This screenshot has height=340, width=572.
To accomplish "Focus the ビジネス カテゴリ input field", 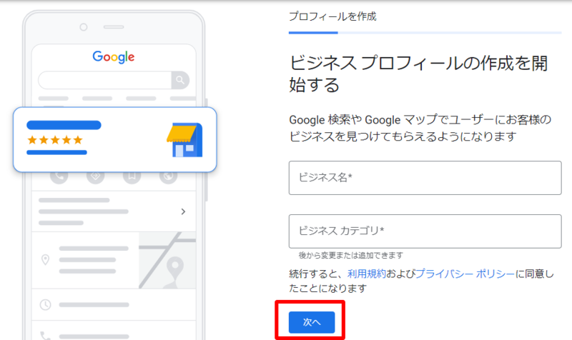I will pos(425,231).
